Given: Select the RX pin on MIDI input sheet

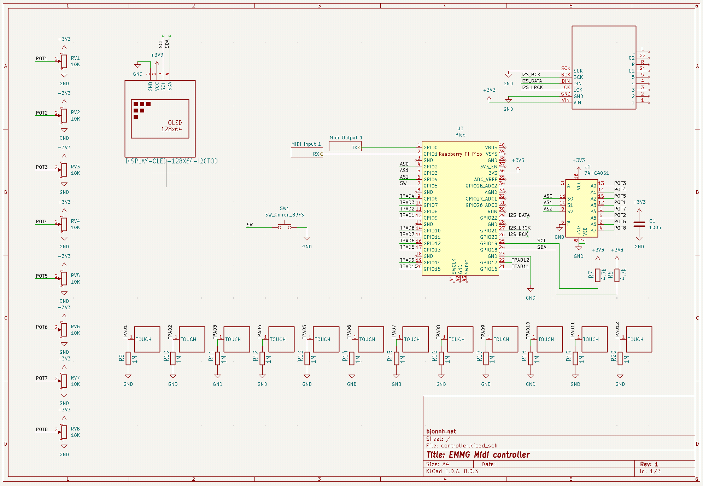Looking at the screenshot, I should click(x=317, y=154).
